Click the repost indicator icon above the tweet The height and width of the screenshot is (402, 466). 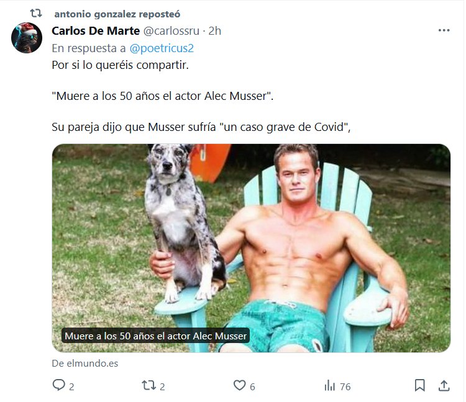(x=37, y=13)
